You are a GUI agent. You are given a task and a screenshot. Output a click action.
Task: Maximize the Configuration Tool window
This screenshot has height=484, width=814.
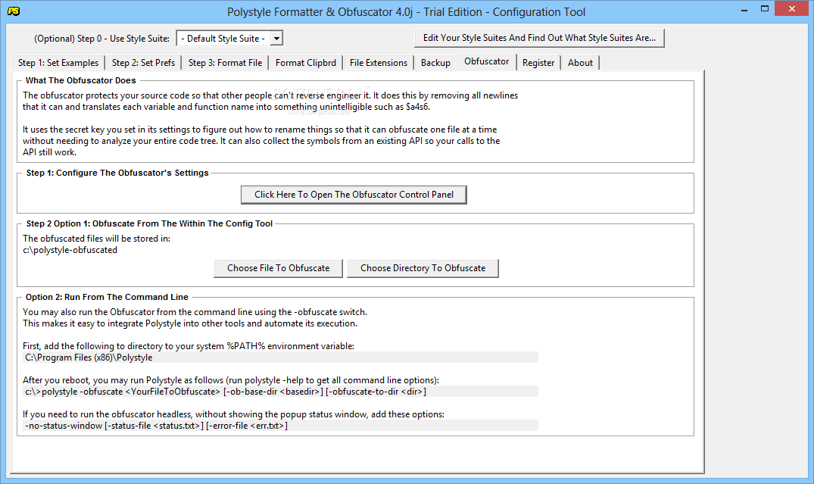tap(764, 9)
